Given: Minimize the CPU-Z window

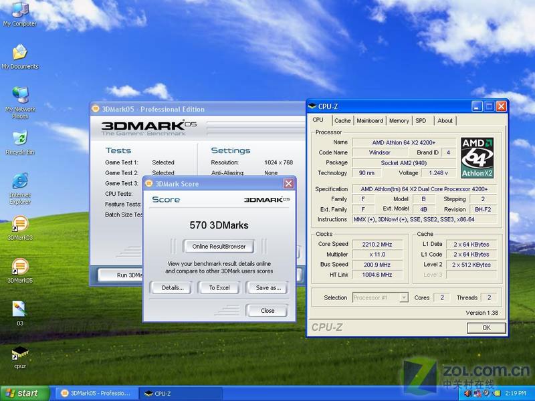Looking at the screenshot, I should [x=477, y=106].
